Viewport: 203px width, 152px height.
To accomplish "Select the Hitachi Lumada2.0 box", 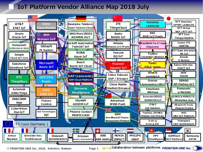I will coord(152,74).
